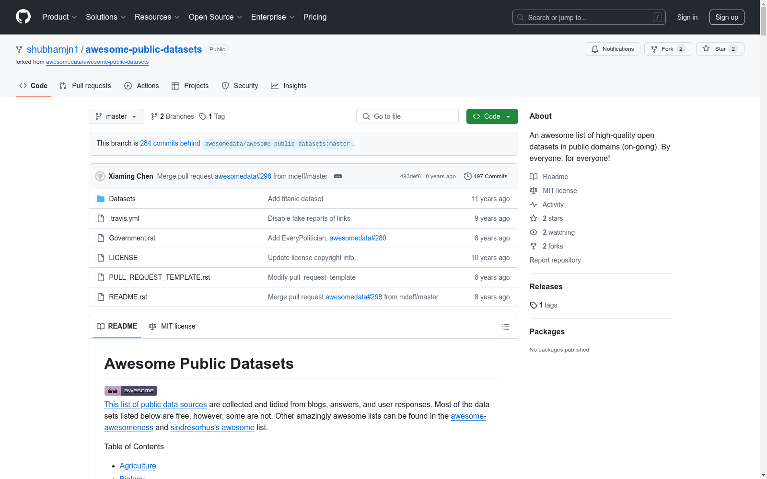Image resolution: width=767 pixels, height=479 pixels.
Task: Click the Activity pulse icon
Action: [x=534, y=205]
